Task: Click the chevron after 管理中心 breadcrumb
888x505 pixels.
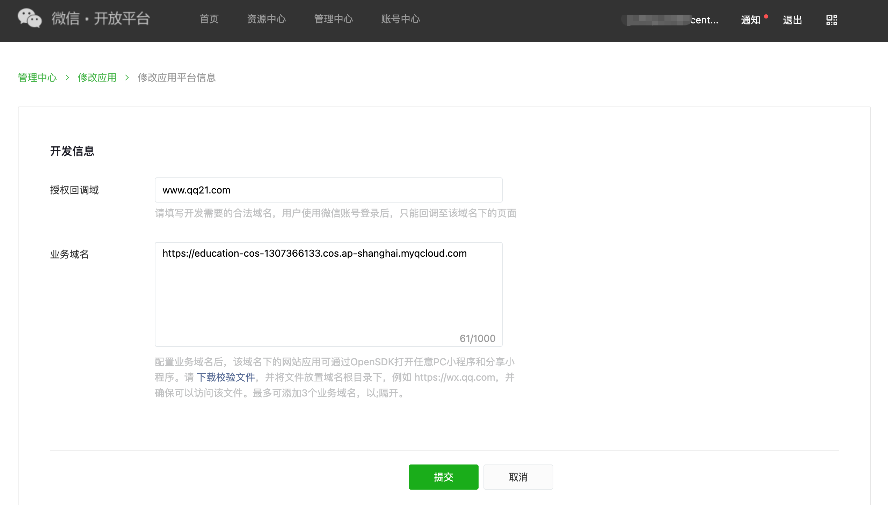Action: click(x=67, y=78)
